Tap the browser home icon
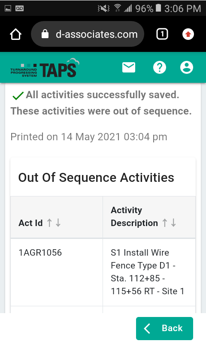Screen dimensions: 206x347 (x=15, y=34)
